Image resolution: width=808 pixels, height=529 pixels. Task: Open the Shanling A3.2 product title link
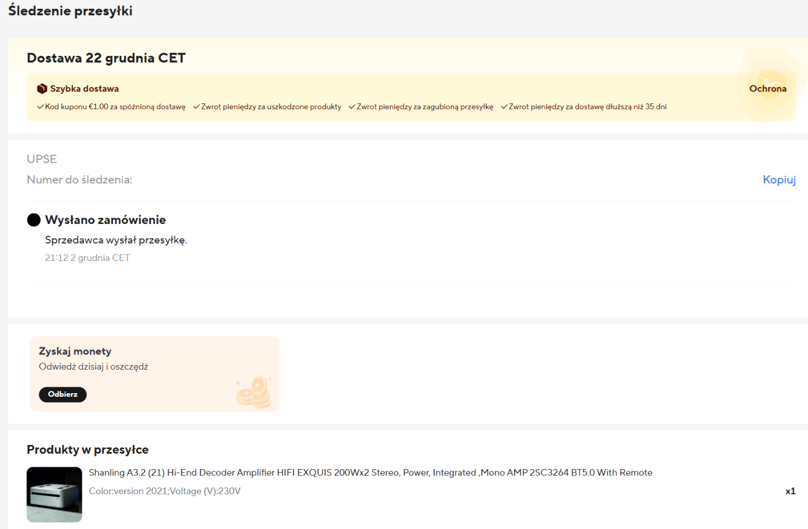(370, 473)
